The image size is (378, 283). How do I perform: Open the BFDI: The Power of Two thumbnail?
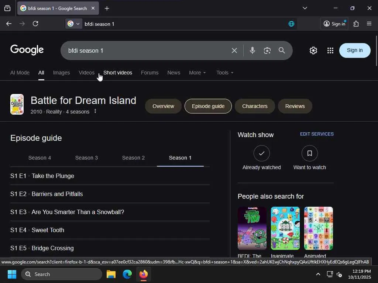click(252, 228)
